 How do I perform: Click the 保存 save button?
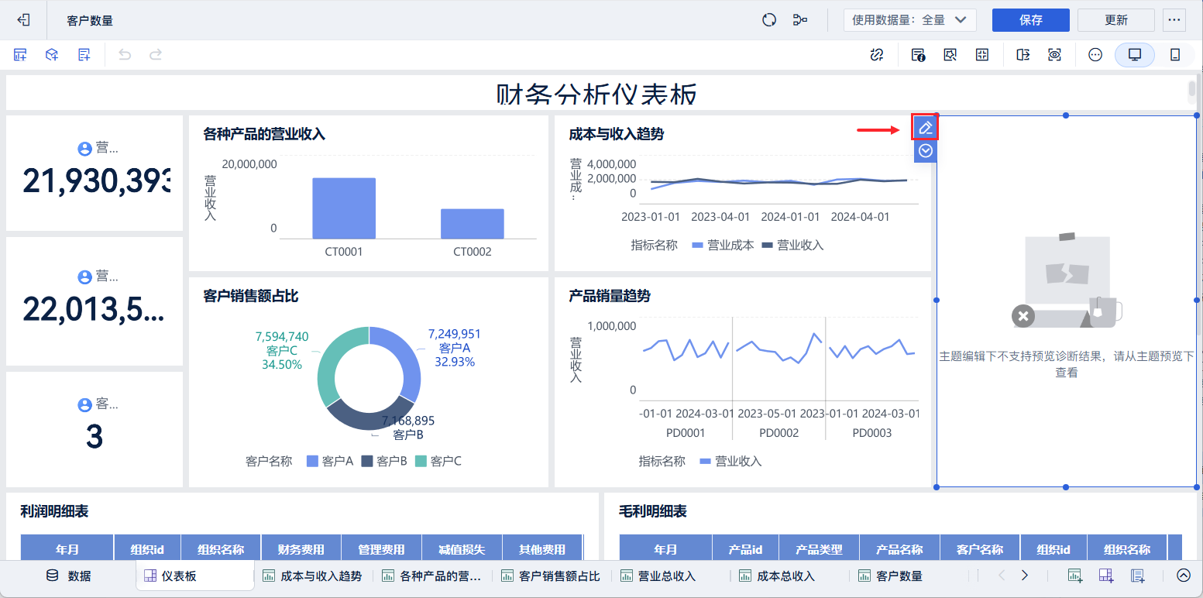pyautogui.click(x=1030, y=19)
